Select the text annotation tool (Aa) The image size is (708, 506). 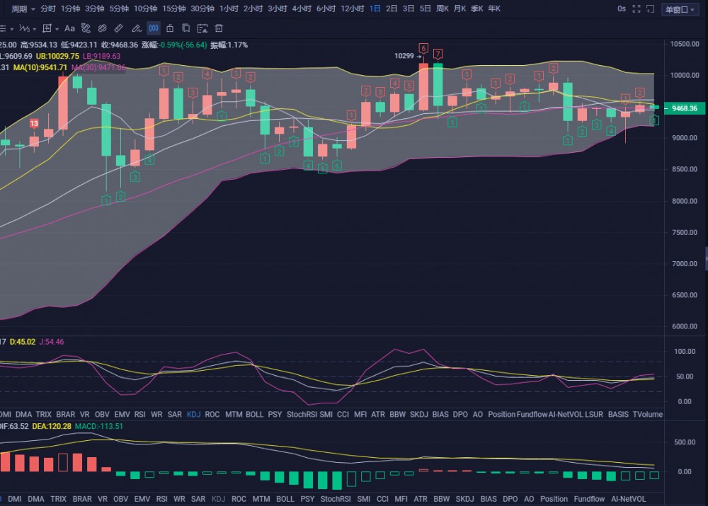[x=70, y=28]
